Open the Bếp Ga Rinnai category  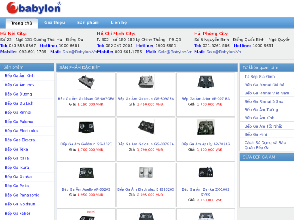(18, 113)
